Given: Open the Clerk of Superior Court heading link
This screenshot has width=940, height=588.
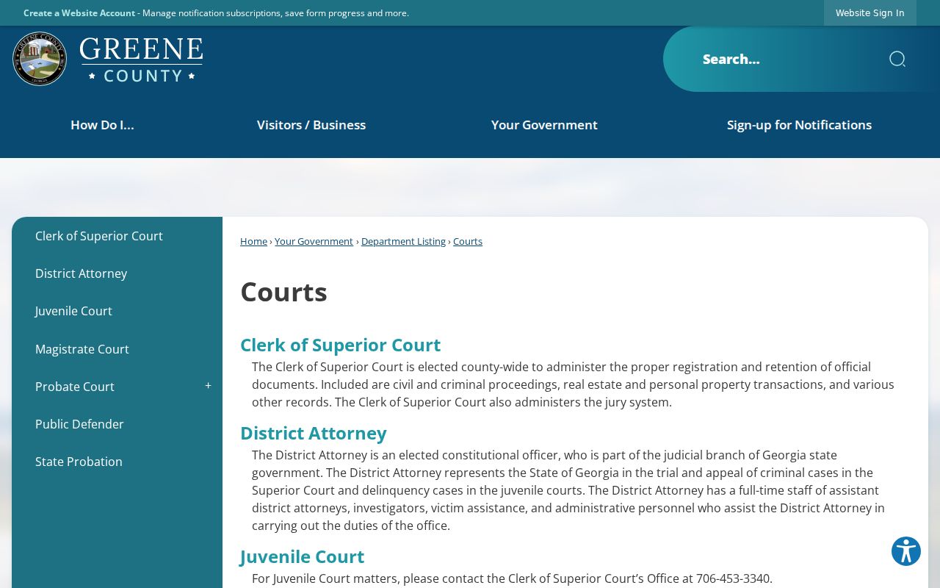Looking at the screenshot, I should coord(340,345).
